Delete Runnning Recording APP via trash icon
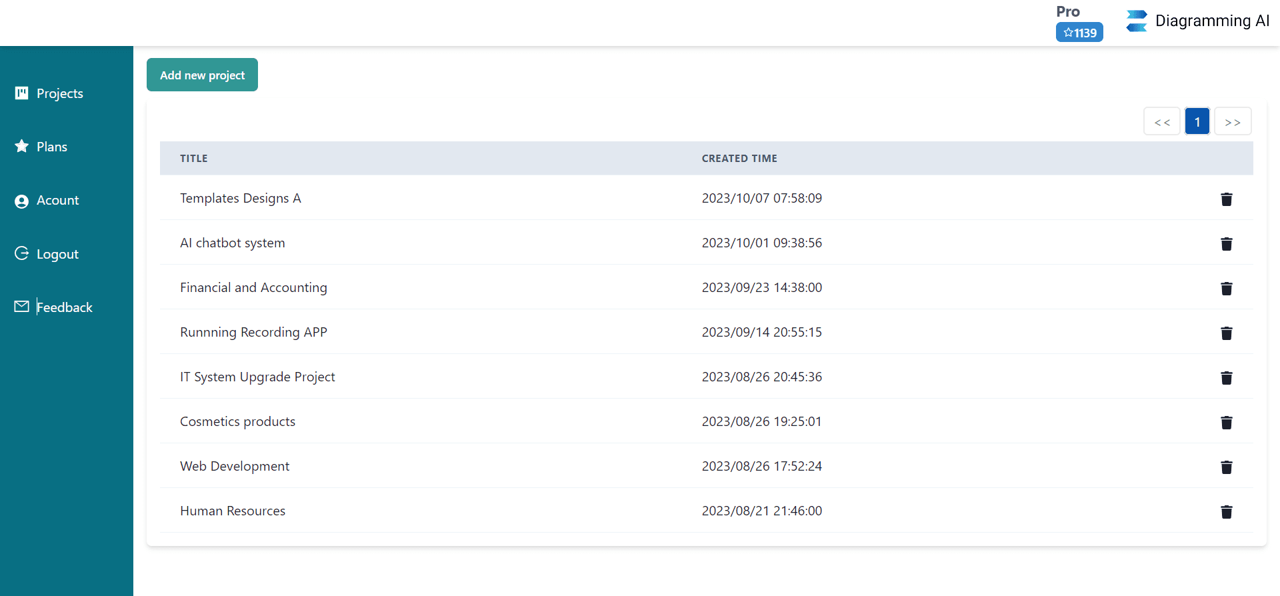The width and height of the screenshot is (1280, 596). tap(1226, 333)
